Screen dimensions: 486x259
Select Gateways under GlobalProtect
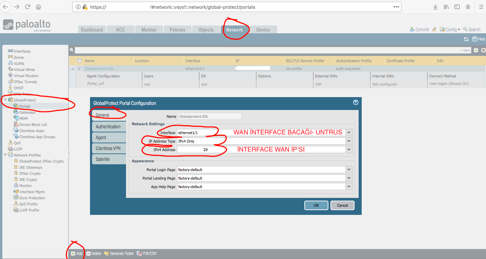[27, 112]
